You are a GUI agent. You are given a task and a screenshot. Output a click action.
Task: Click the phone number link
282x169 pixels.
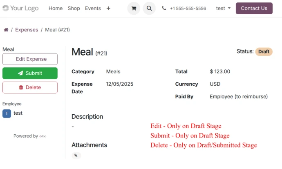[188, 8]
